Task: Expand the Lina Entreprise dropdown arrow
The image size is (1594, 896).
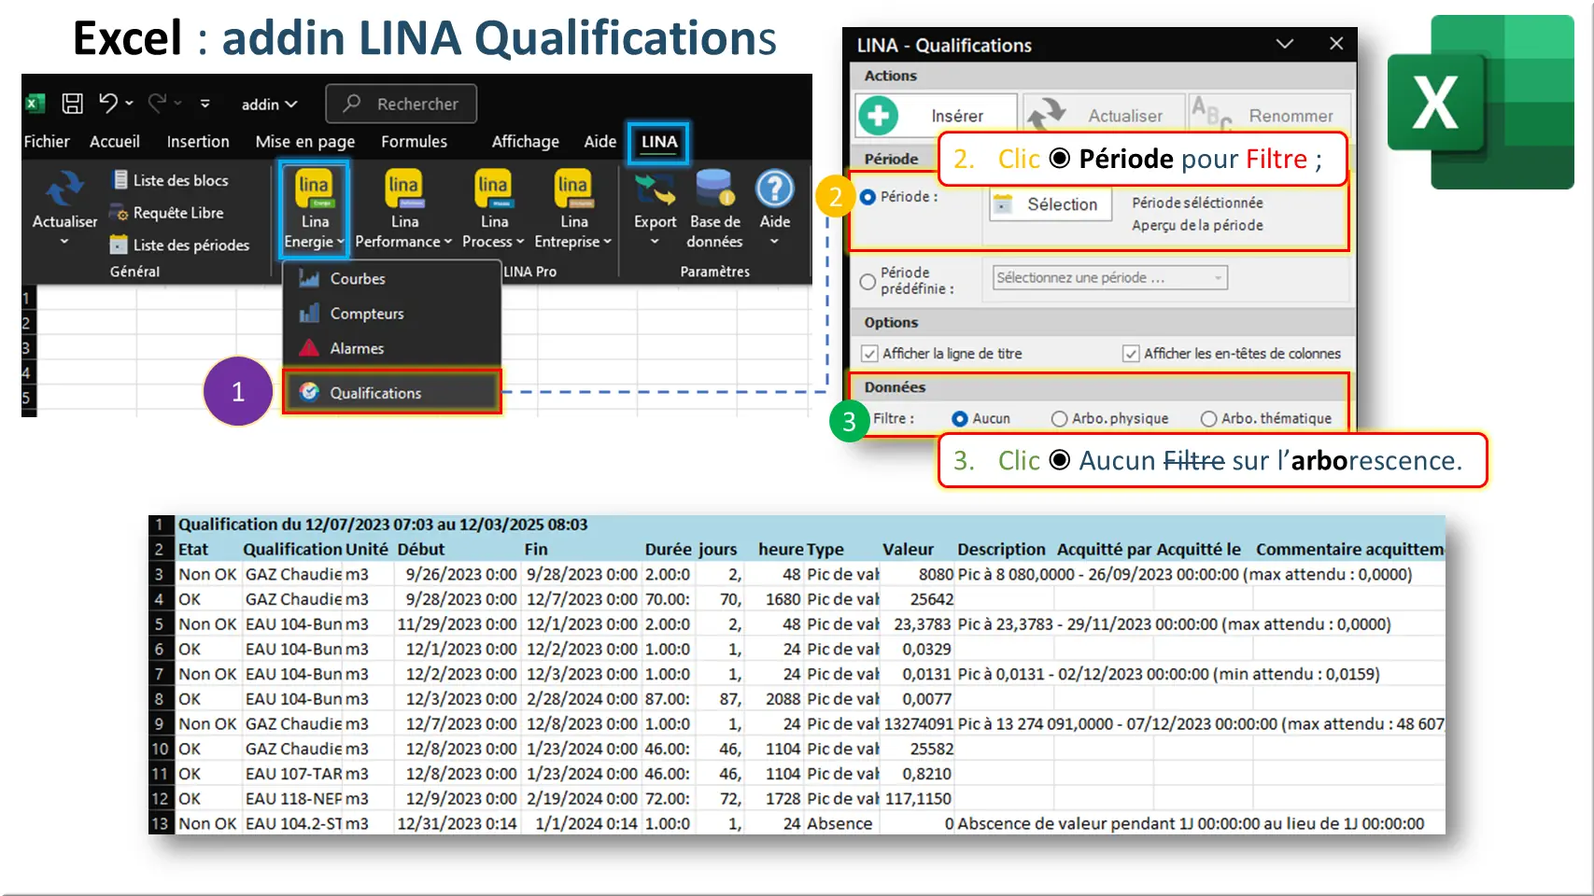Action: coord(607,242)
